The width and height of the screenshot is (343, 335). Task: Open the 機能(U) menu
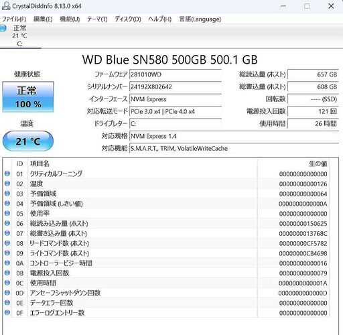[70, 19]
